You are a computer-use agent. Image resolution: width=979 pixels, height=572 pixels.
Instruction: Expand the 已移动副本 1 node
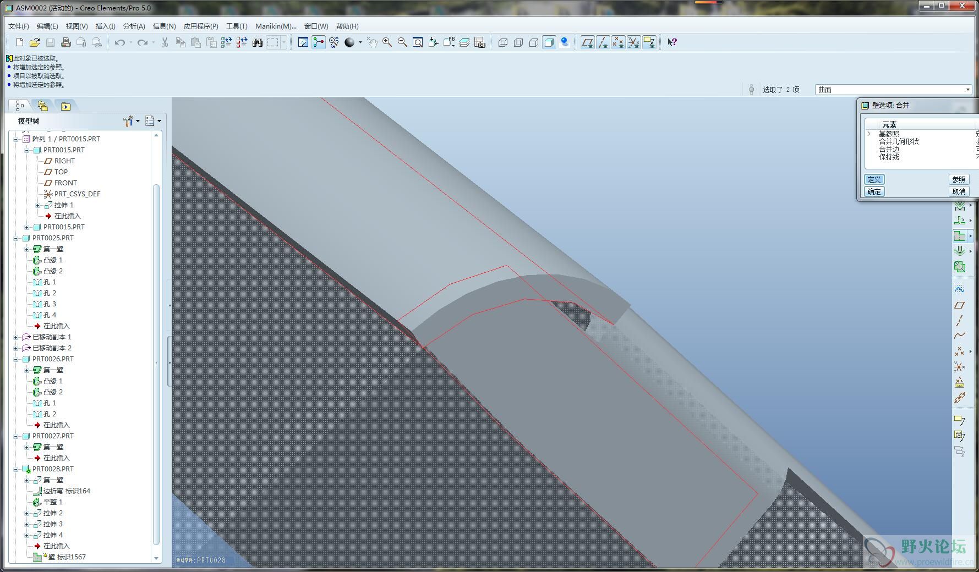[x=16, y=337]
